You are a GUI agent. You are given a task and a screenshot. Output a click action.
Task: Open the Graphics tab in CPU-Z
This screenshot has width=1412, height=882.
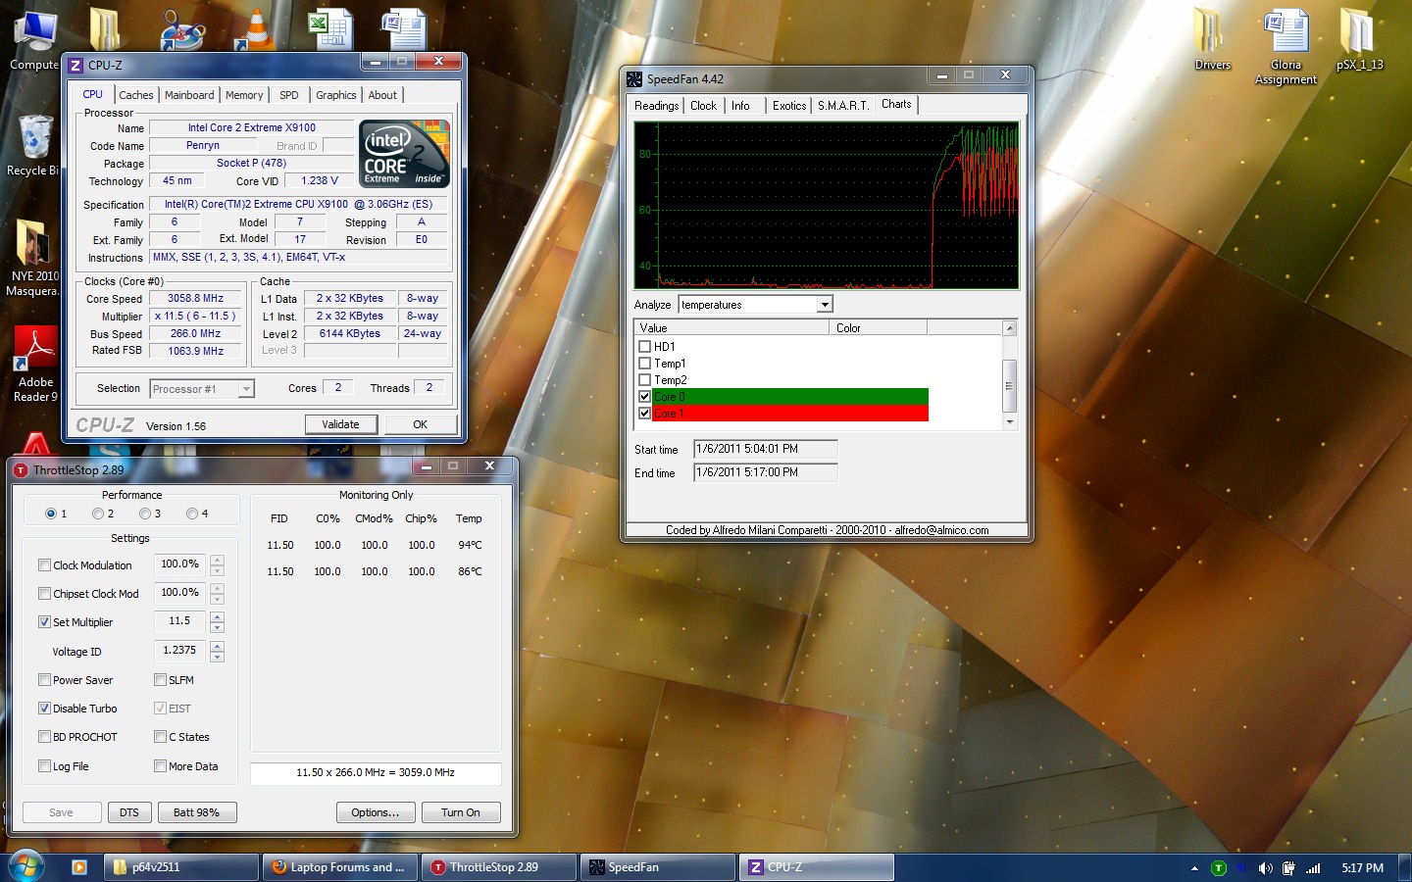(x=335, y=95)
